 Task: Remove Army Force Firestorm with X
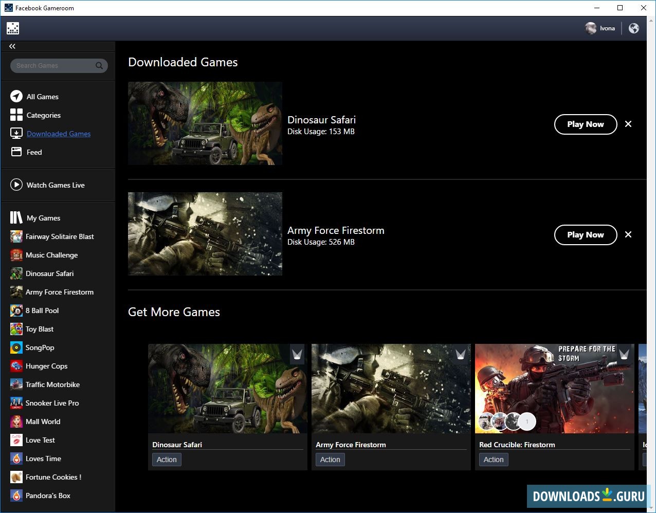(x=628, y=234)
